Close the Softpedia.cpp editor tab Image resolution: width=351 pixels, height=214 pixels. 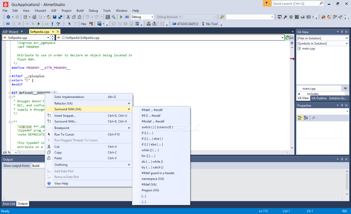point(58,32)
